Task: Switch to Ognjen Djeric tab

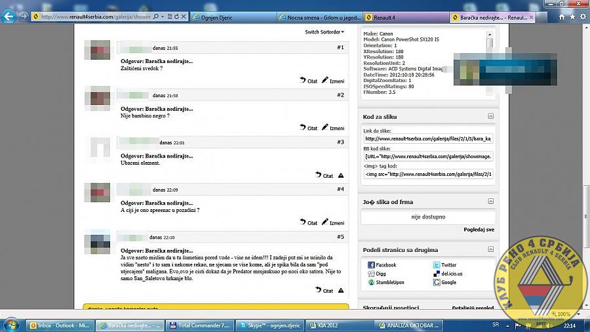Action: tap(233, 17)
